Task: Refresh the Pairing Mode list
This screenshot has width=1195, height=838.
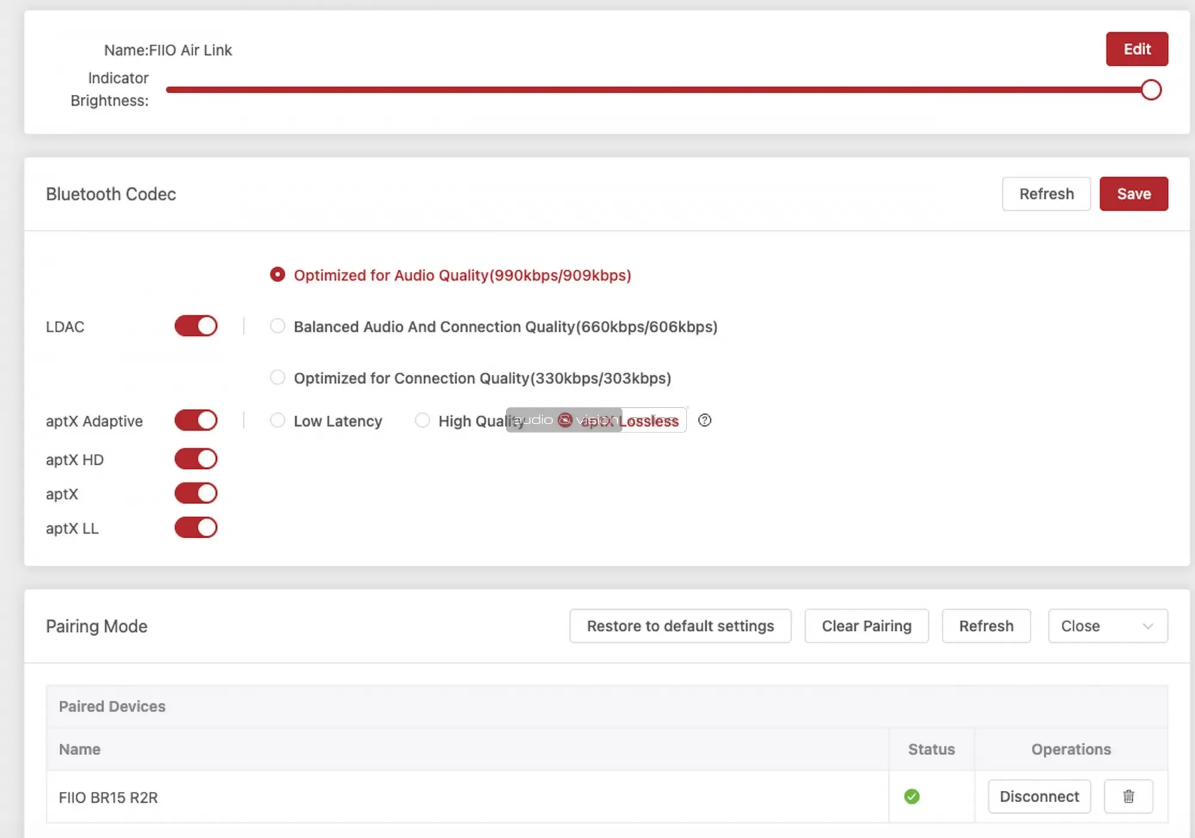Action: coord(986,626)
